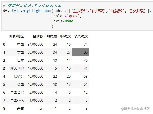Viewport: 153px width, 114px height.
Task: Click row index 0
Action: (x=4, y=45)
